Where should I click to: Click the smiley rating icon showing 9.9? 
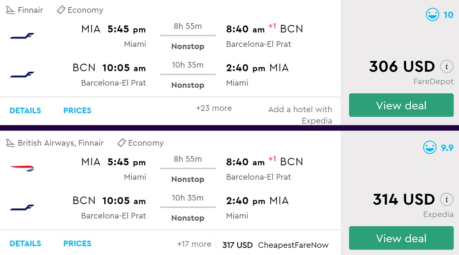430,147
